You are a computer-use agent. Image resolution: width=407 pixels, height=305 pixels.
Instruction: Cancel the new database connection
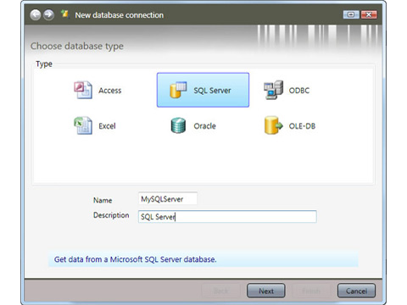tap(356, 291)
